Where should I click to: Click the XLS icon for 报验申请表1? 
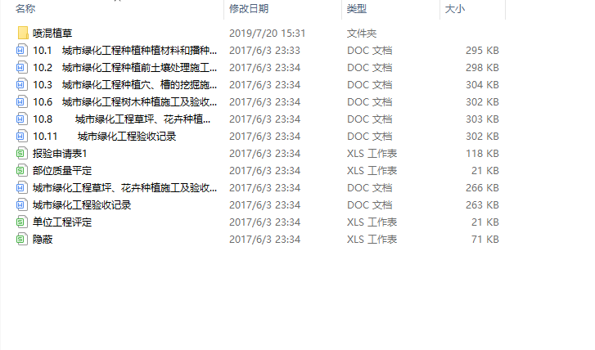(x=21, y=153)
